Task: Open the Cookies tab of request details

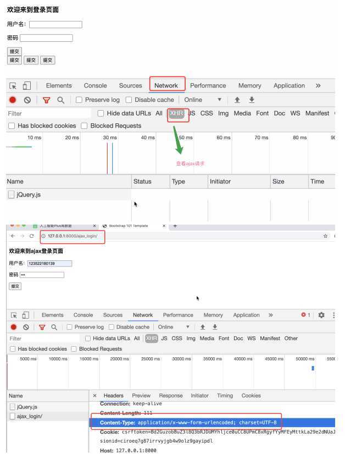Action: tap(251, 395)
